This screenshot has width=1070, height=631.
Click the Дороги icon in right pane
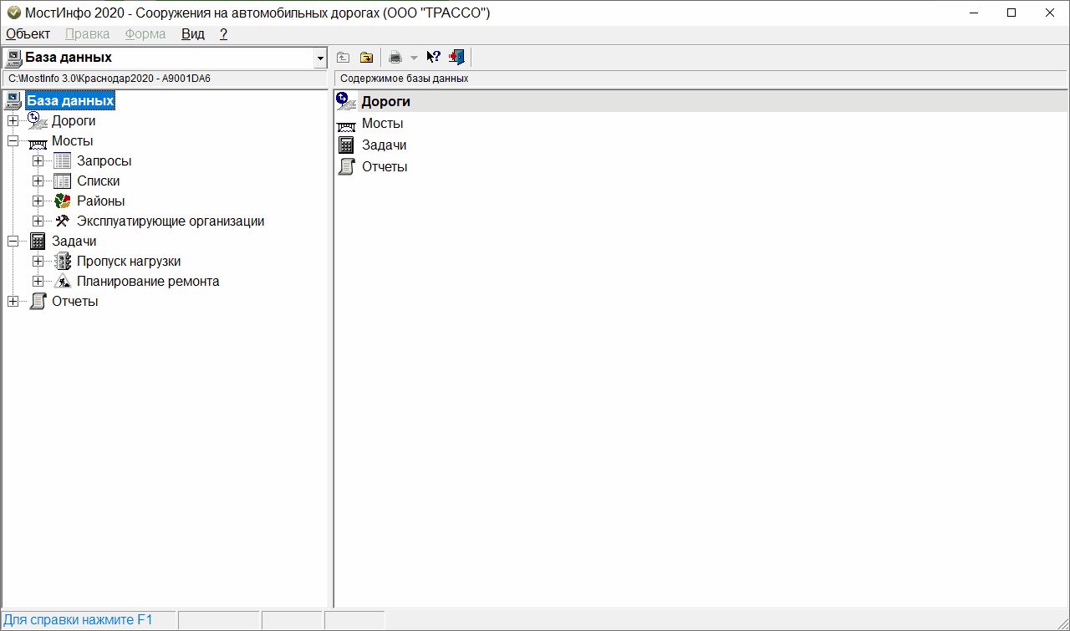346,102
